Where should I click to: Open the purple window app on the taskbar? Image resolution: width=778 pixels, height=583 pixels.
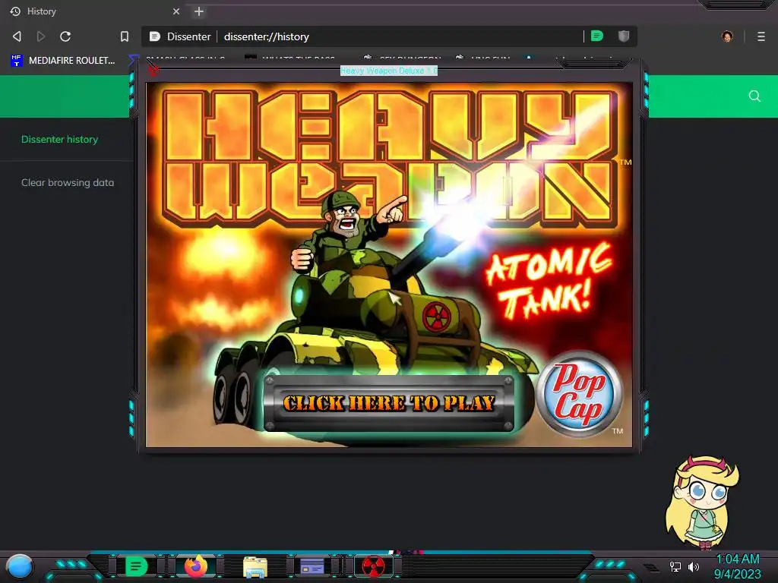pos(312,566)
